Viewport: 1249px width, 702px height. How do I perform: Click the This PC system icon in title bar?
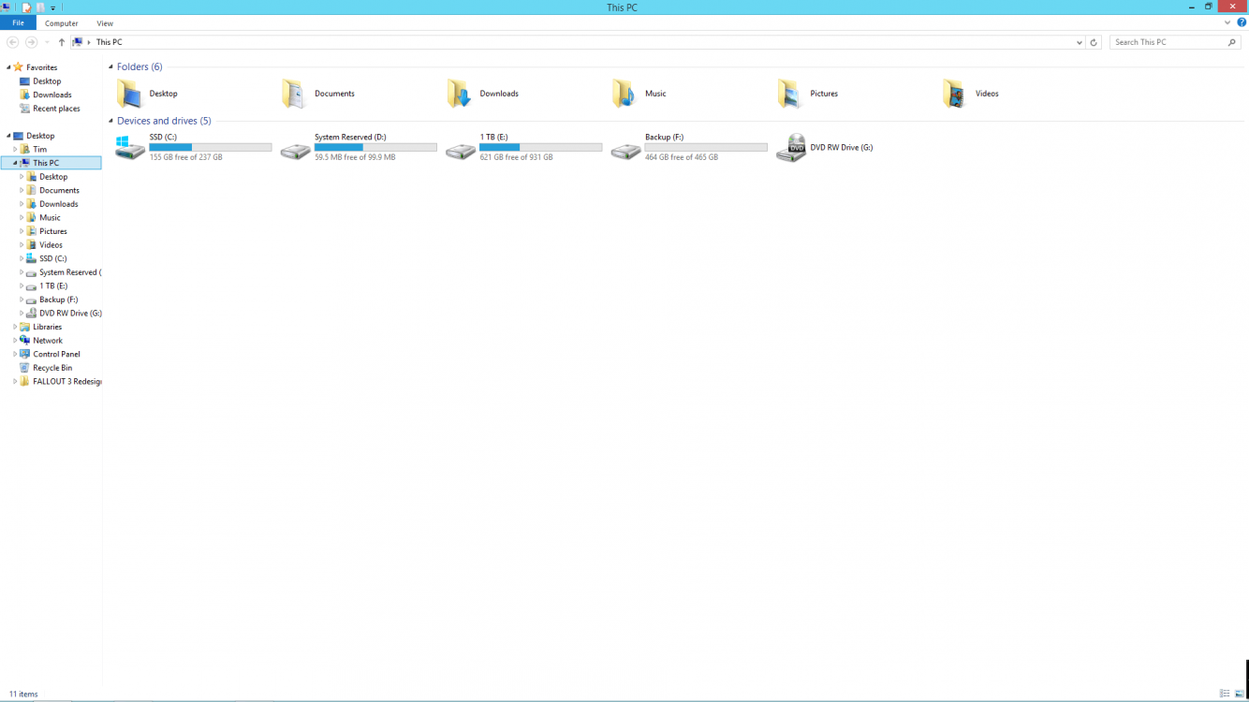pyautogui.click(x=7, y=7)
